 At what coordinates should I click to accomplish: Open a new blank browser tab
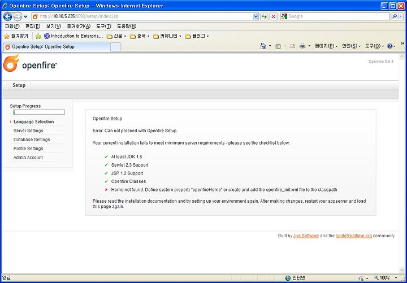pyautogui.click(x=115, y=47)
